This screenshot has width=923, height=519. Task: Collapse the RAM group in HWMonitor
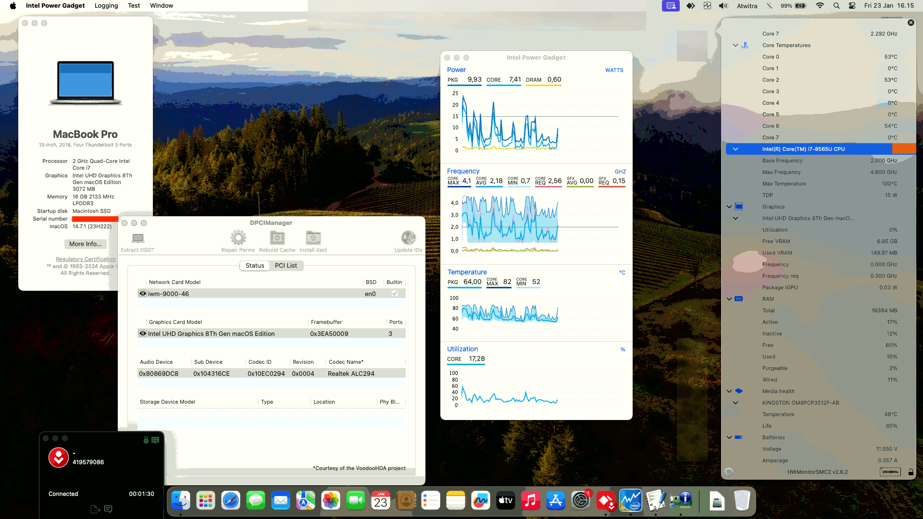coord(729,299)
